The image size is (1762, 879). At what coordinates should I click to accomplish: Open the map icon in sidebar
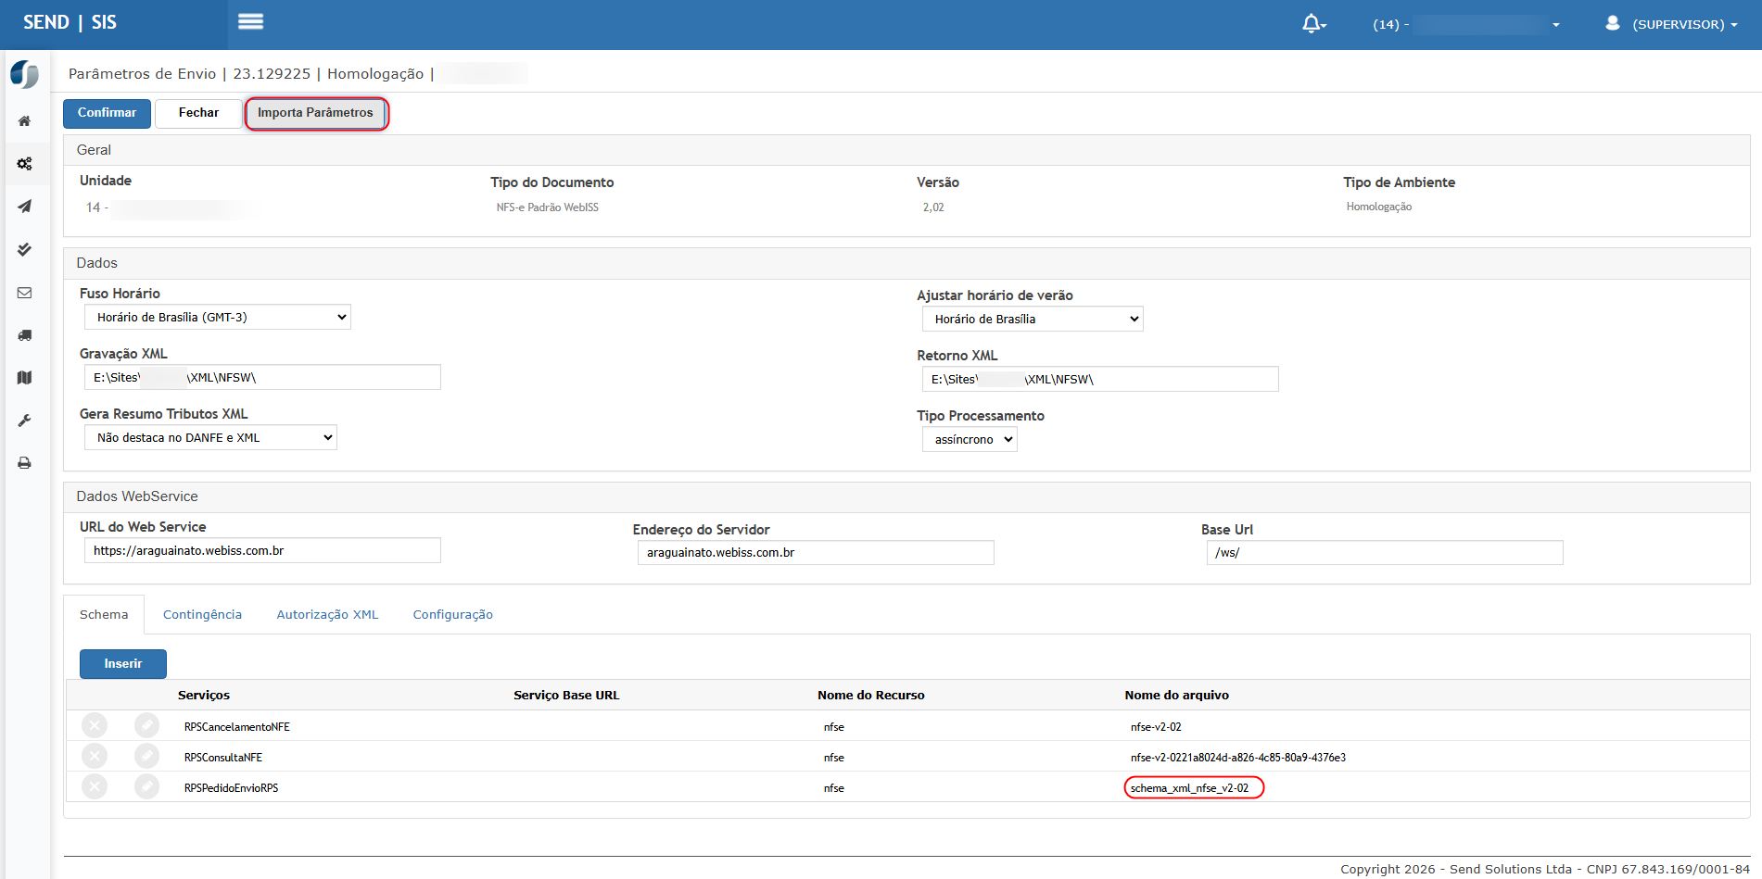tap(25, 378)
